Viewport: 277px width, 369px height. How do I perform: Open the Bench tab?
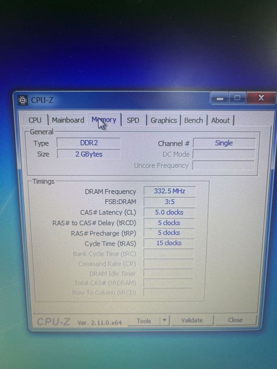coord(193,120)
